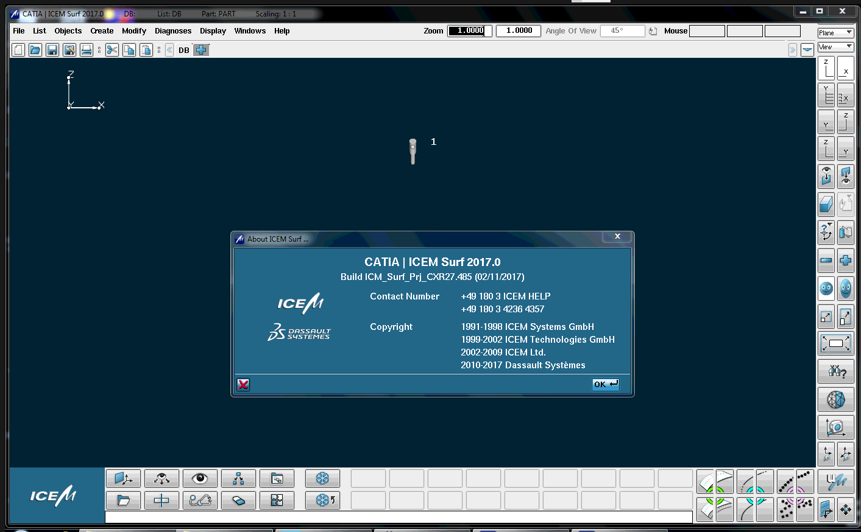
Task: Click the Save floppy disk icon
Action: click(x=52, y=50)
